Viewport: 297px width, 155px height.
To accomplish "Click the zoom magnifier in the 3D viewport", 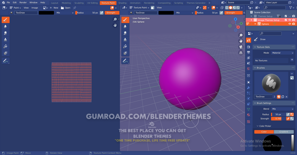I will pyautogui.click(x=241, y=35).
